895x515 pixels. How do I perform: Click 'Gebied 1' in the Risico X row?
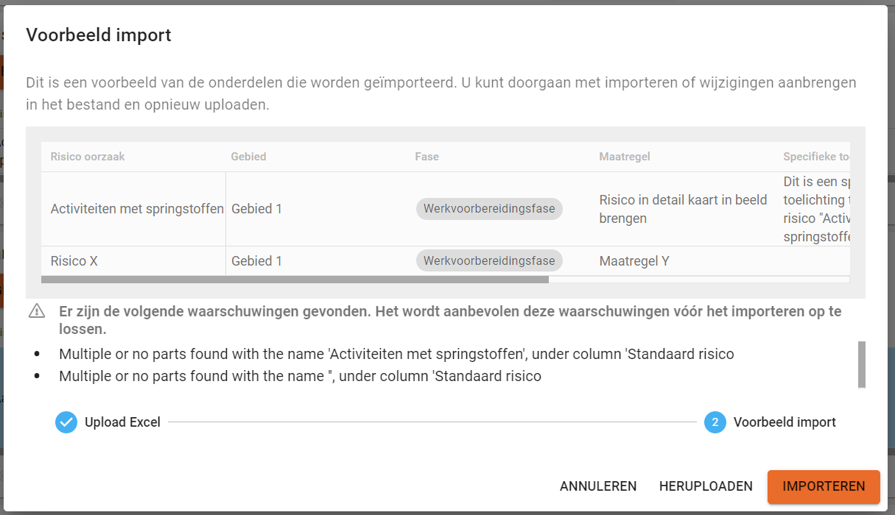click(257, 261)
